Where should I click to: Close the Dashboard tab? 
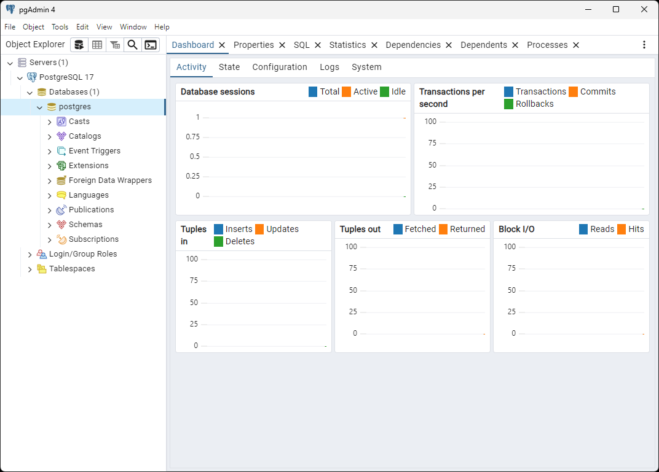222,45
